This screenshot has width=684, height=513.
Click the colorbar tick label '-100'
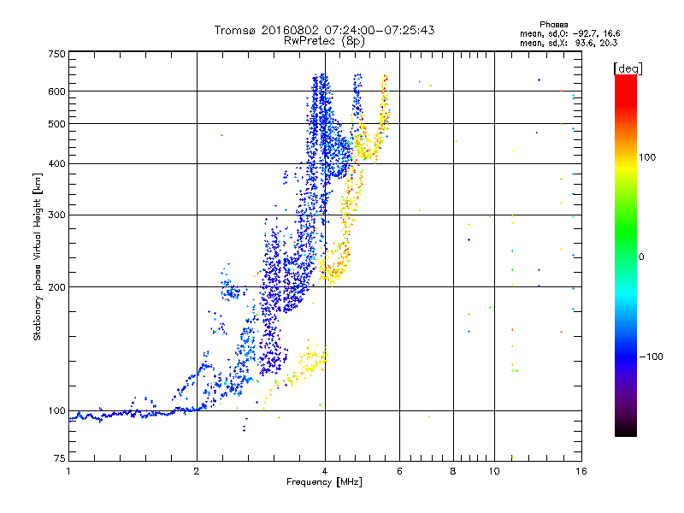click(x=651, y=357)
